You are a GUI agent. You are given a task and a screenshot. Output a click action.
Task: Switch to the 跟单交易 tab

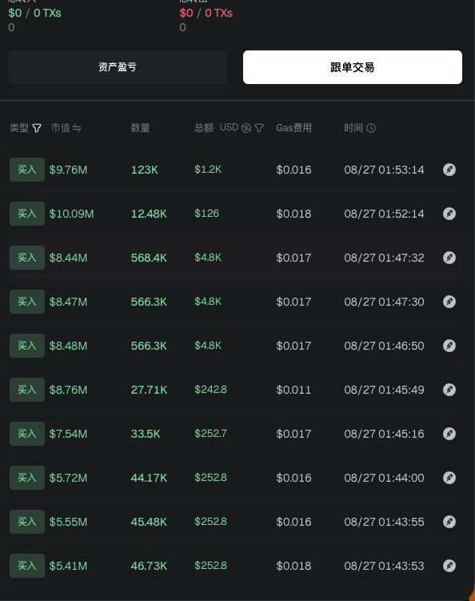click(353, 67)
